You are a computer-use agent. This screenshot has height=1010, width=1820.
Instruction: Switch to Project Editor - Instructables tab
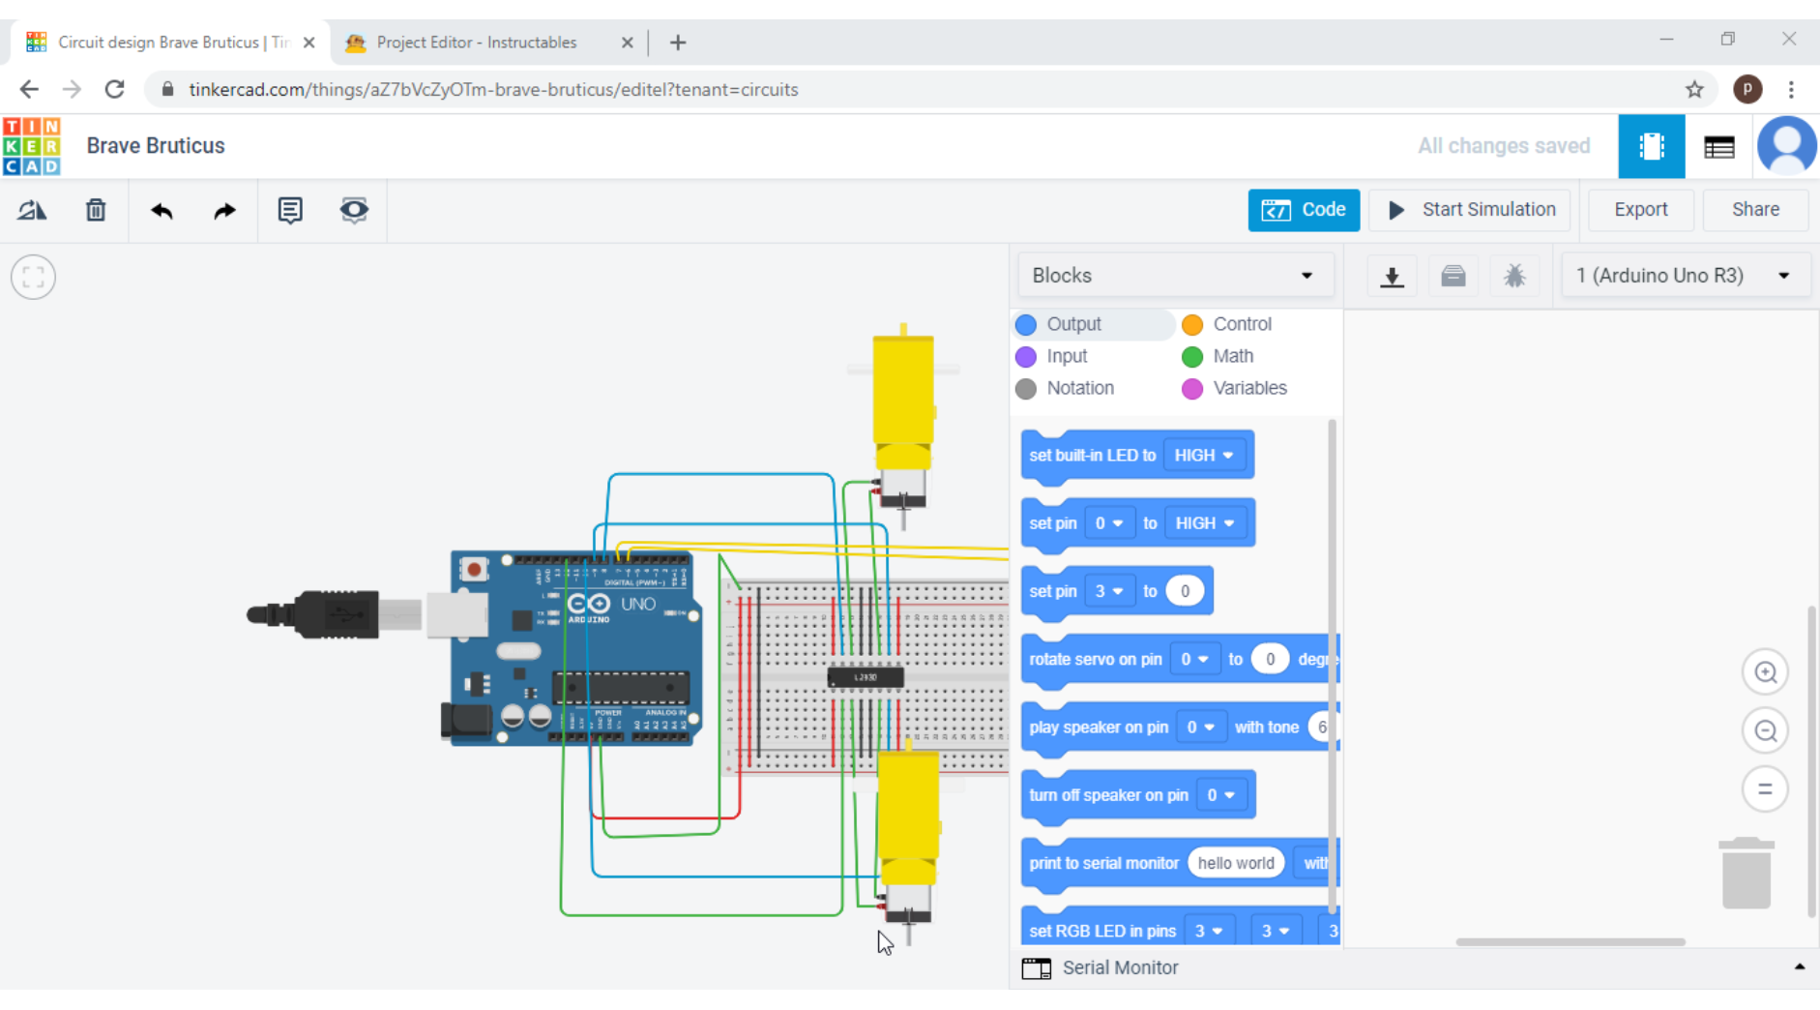click(476, 43)
